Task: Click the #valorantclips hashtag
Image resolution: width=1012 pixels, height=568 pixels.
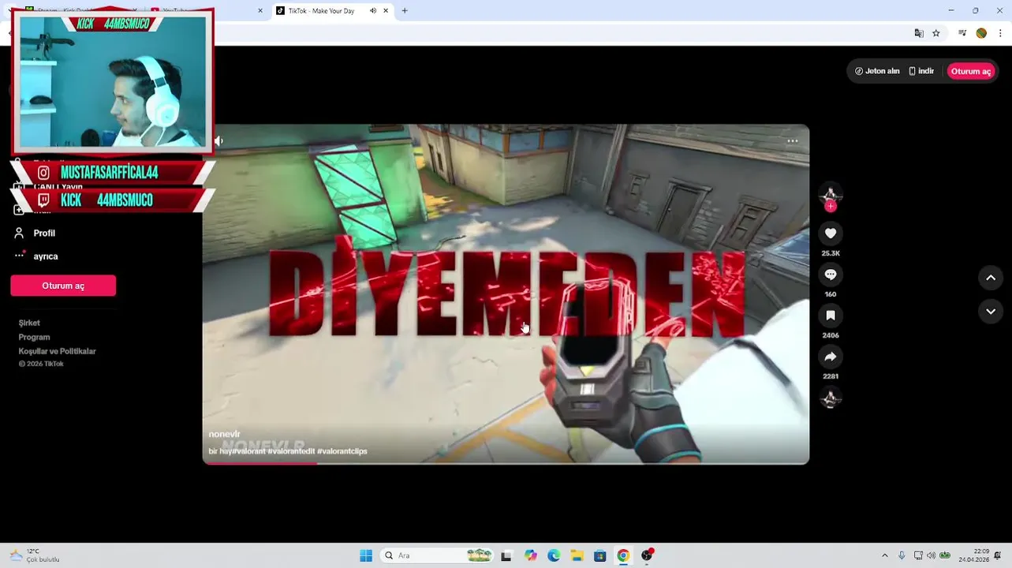Action: (x=342, y=451)
